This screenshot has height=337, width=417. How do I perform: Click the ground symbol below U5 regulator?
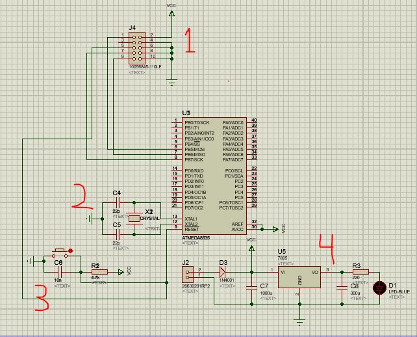click(x=299, y=322)
